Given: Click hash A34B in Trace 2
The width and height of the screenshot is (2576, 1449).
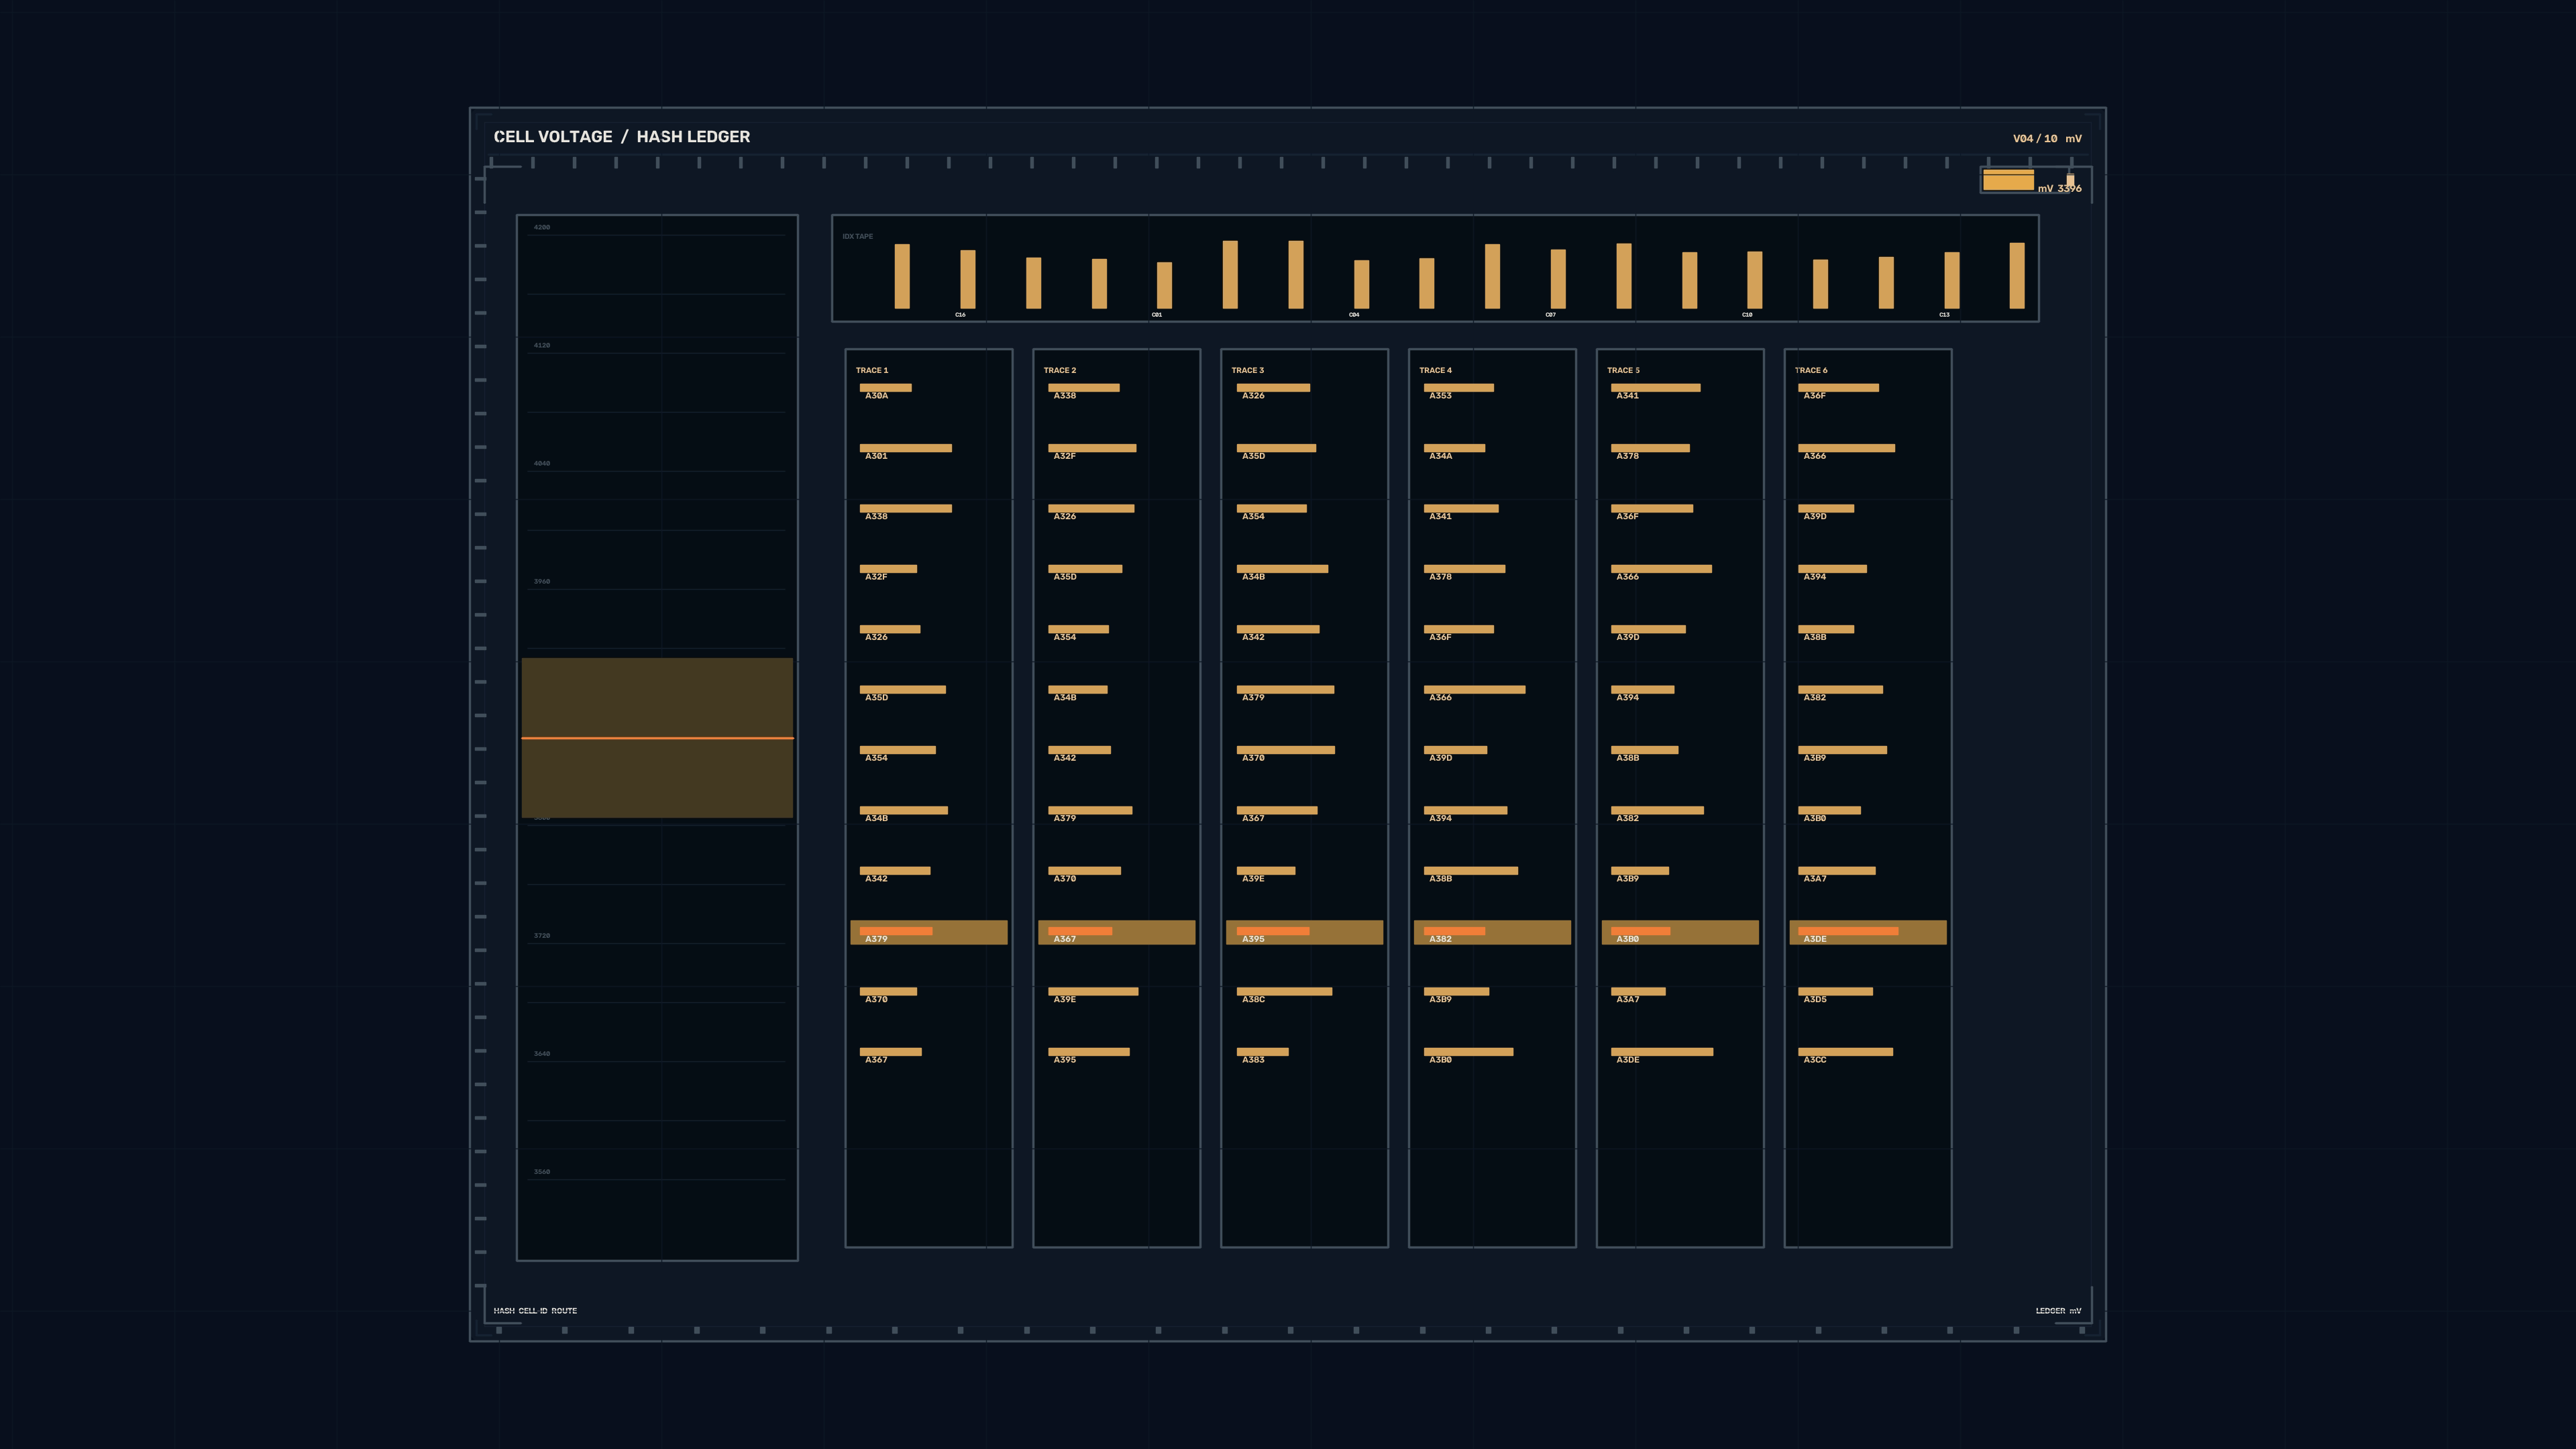Looking at the screenshot, I should pyautogui.click(x=1065, y=698).
